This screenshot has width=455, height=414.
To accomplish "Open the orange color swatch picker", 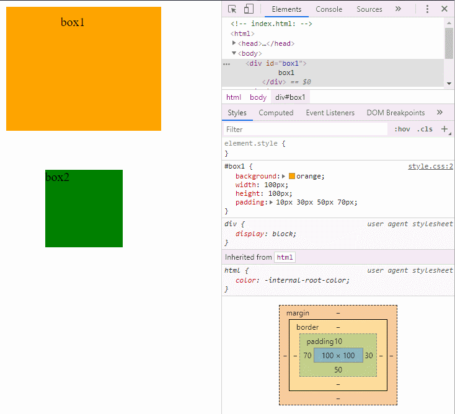I will click(292, 176).
